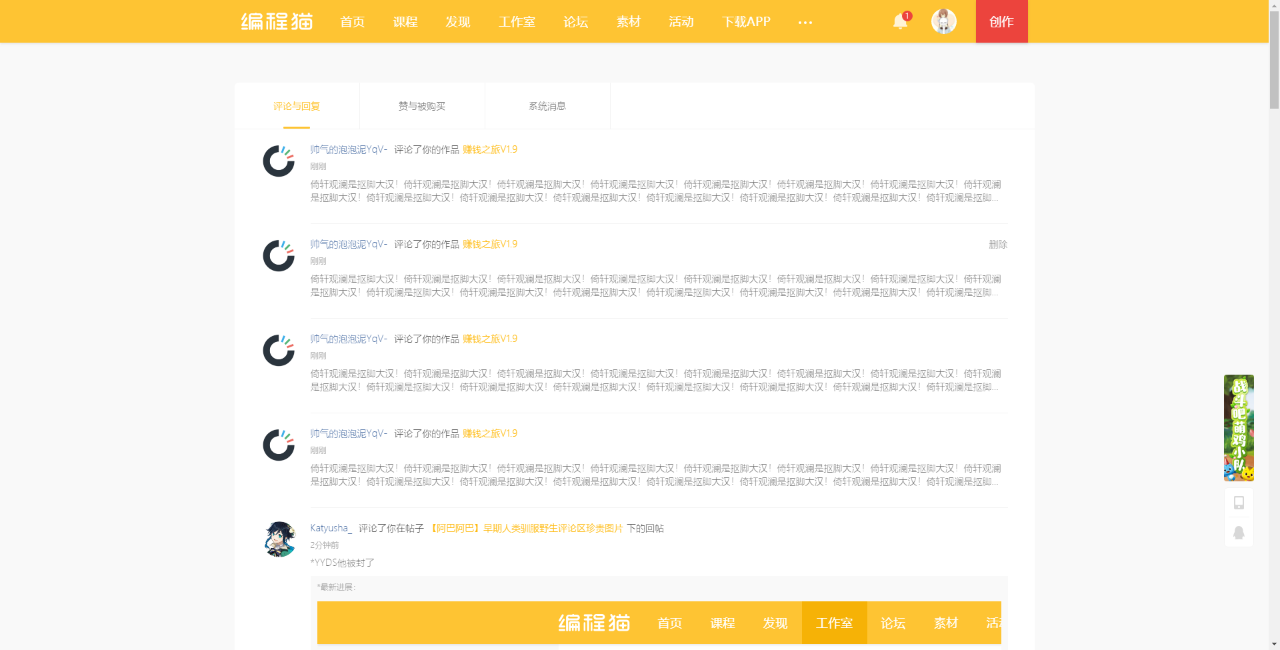Open the notification bell with red badge
The height and width of the screenshot is (650, 1280).
coord(901,21)
